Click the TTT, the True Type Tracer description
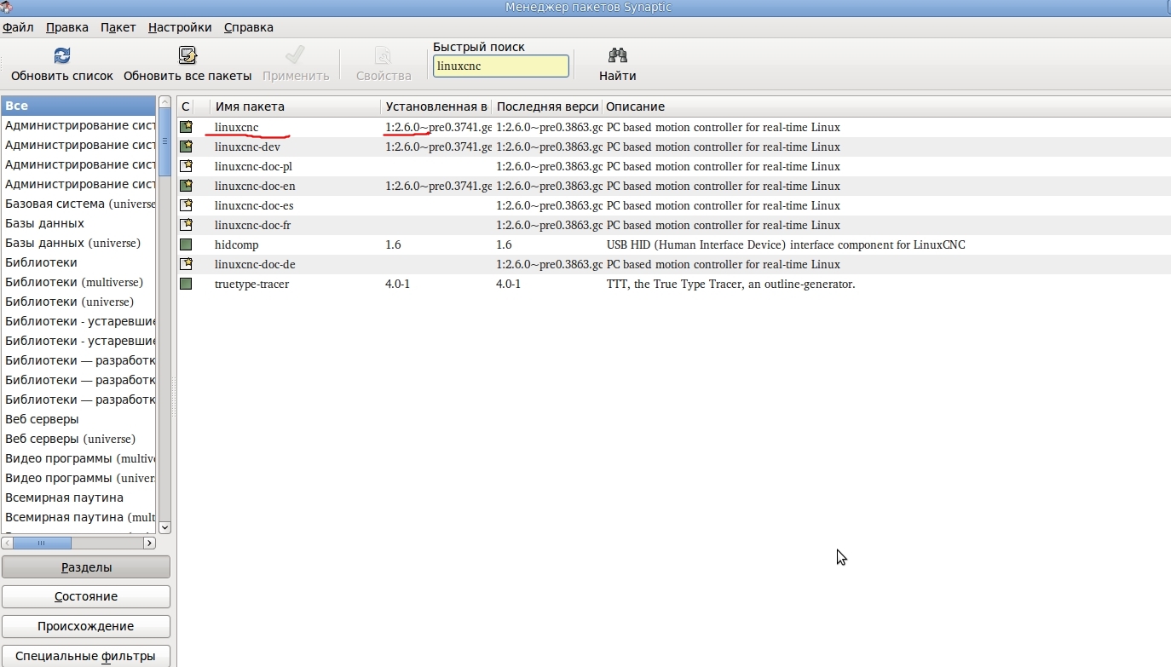Screen dimensions: 1171x667 click(730, 284)
